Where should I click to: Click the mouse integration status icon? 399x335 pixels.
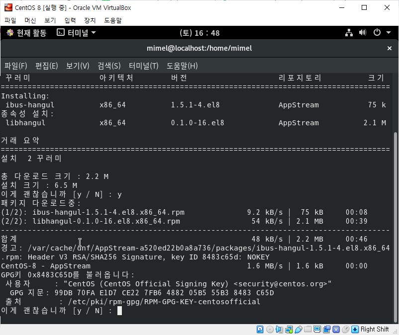point(345,330)
